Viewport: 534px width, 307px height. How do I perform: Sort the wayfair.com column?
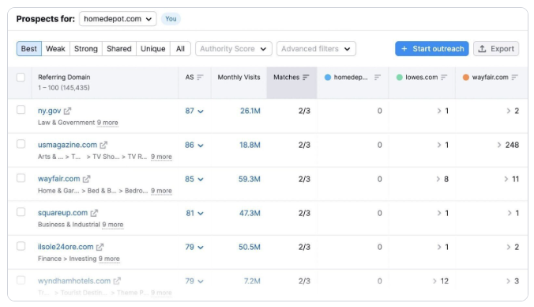pos(514,78)
